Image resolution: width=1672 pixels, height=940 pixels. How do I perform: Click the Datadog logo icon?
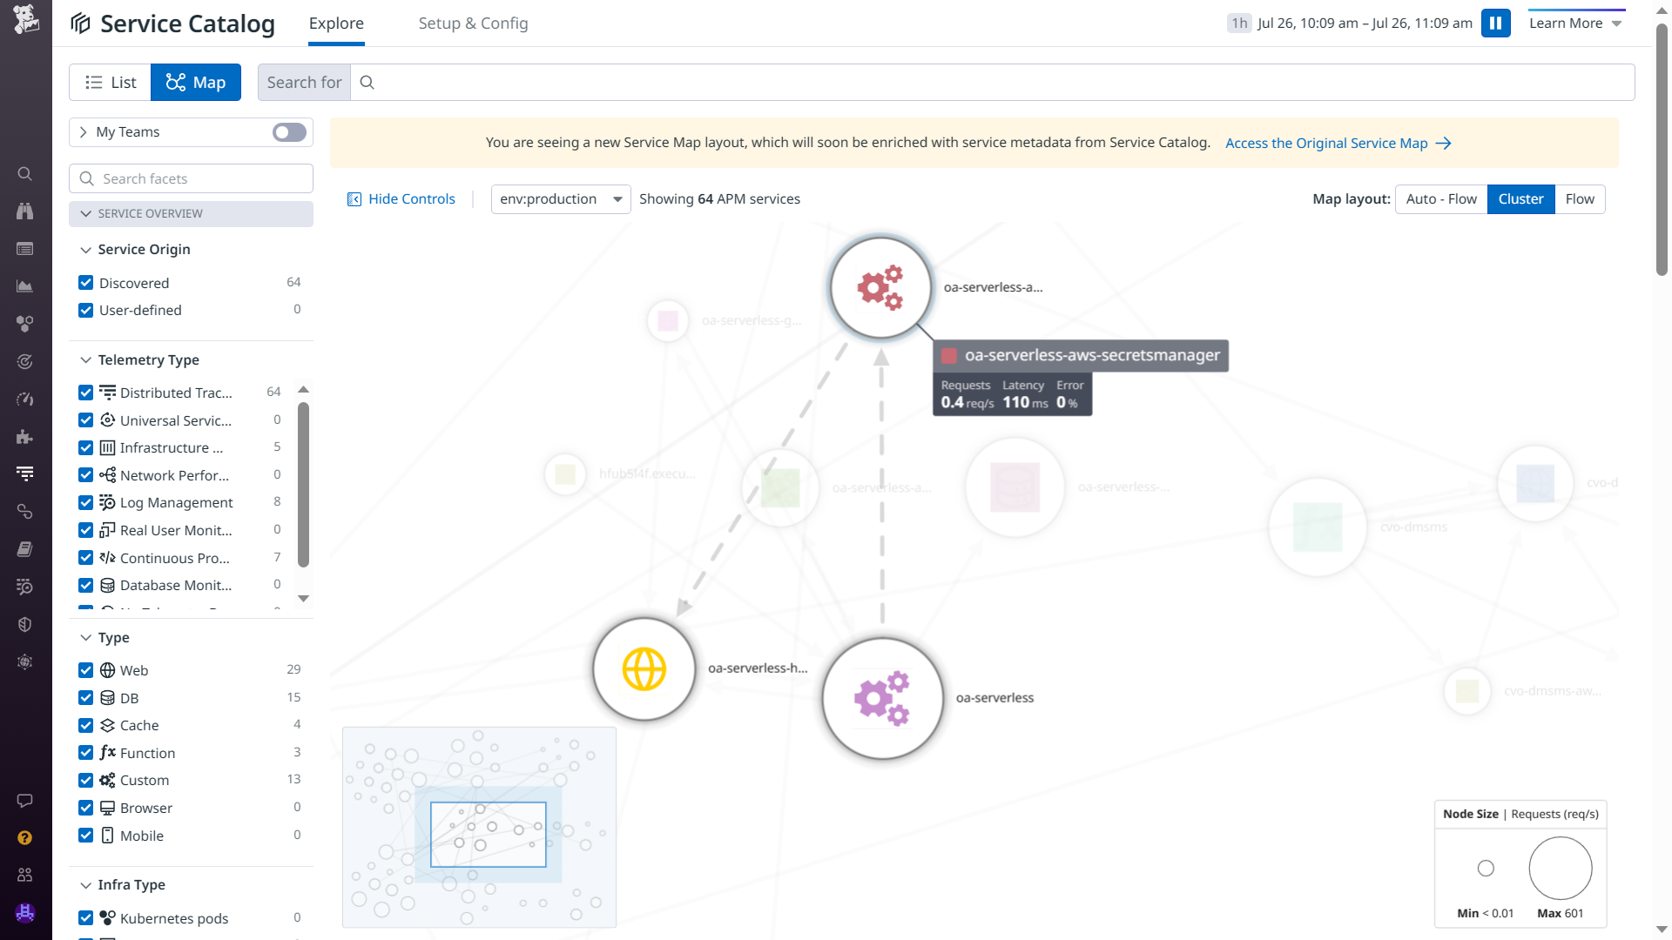[26, 19]
